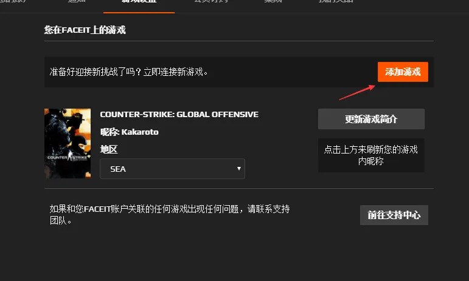Open the SEA region dropdown
This screenshot has height=281, width=469.
tap(172, 169)
